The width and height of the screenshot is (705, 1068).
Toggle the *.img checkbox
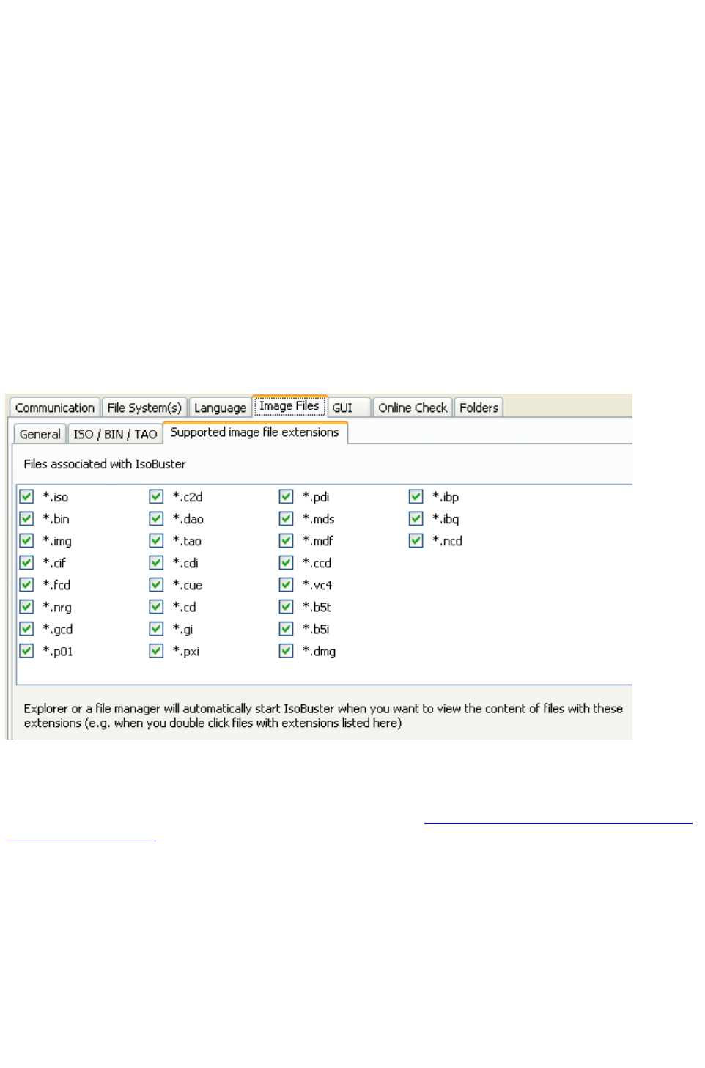coord(26,540)
